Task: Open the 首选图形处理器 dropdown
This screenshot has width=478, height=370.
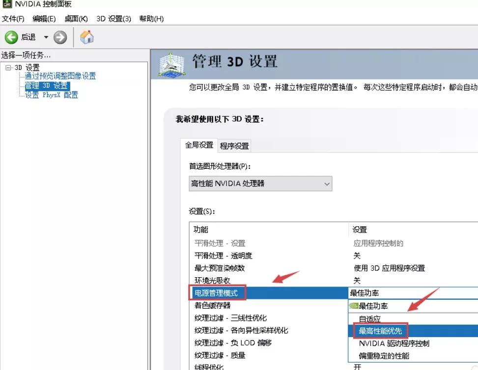Action: (x=327, y=184)
